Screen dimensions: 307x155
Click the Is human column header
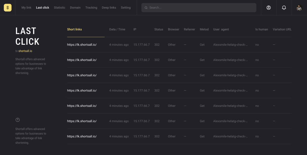tap(261, 29)
